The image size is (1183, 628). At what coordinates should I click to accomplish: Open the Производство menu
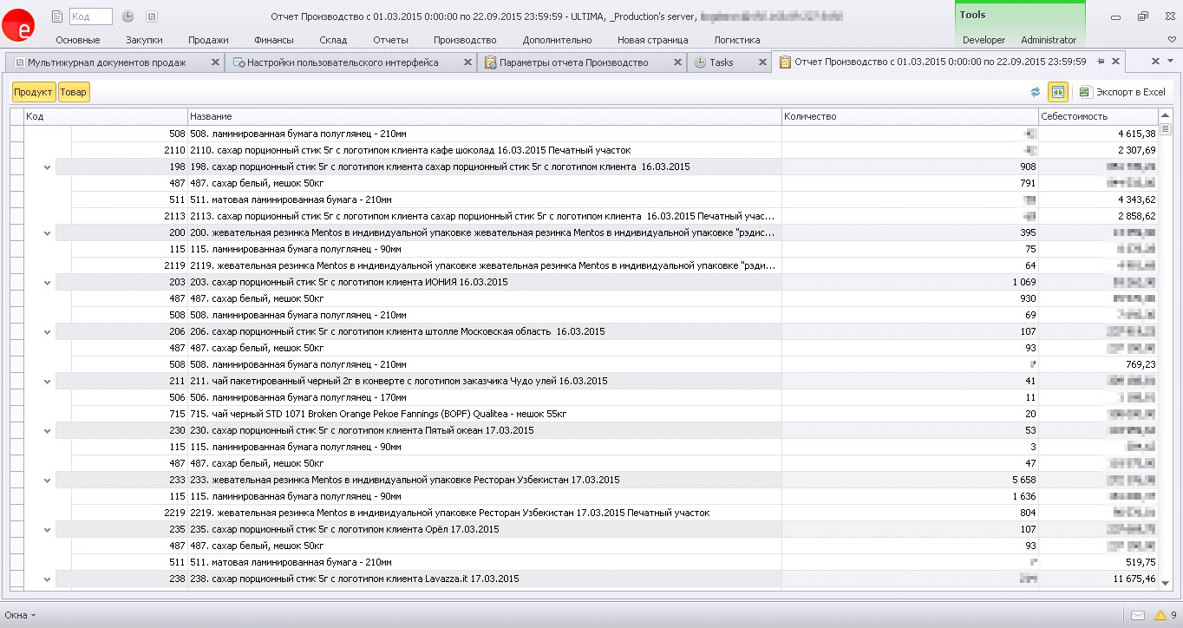pyautogui.click(x=465, y=40)
